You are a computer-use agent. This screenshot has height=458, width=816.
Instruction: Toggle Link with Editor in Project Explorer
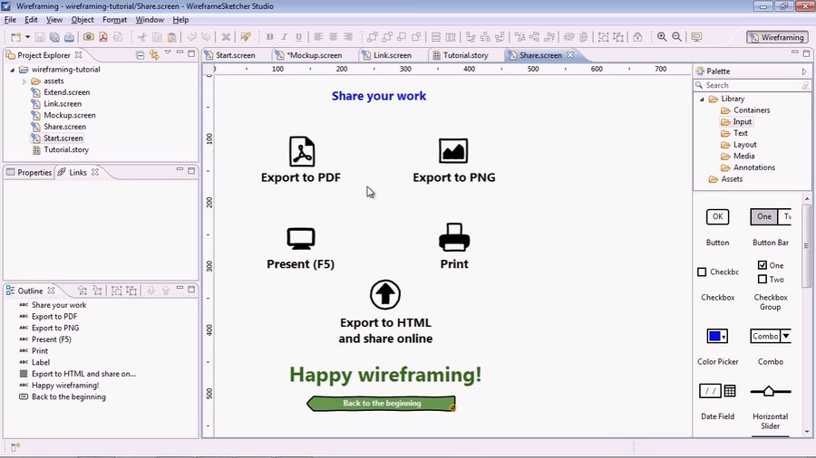click(154, 54)
